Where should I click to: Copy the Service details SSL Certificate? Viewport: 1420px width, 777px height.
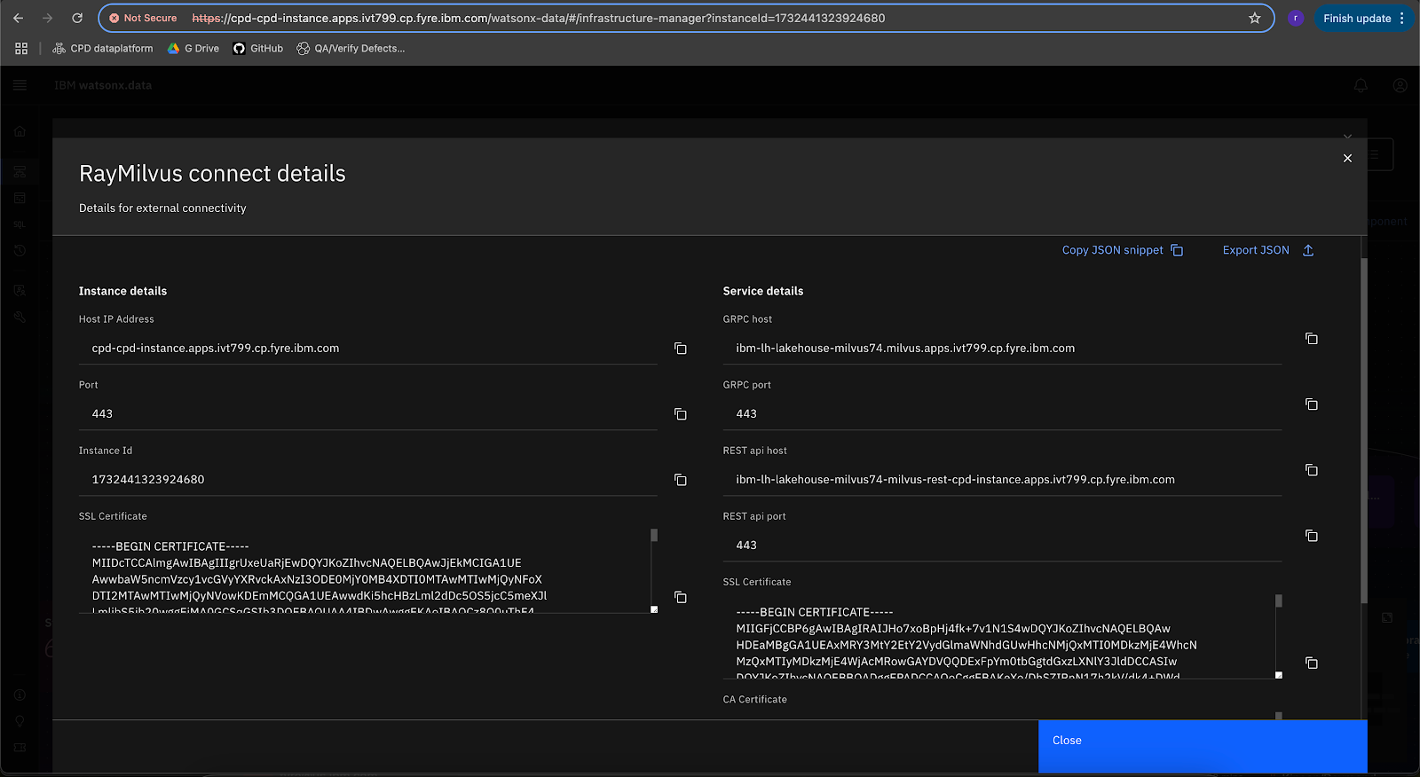pyautogui.click(x=1312, y=663)
